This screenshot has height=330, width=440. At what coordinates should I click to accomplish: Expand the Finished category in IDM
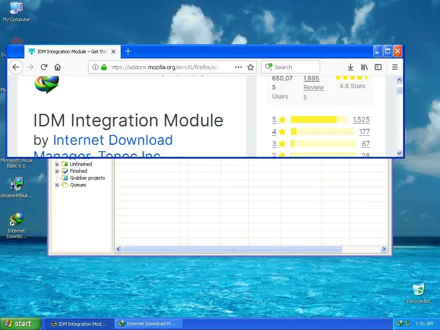(57, 171)
